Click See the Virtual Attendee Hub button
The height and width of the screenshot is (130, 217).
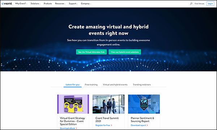pyautogui.click(x=92, y=52)
